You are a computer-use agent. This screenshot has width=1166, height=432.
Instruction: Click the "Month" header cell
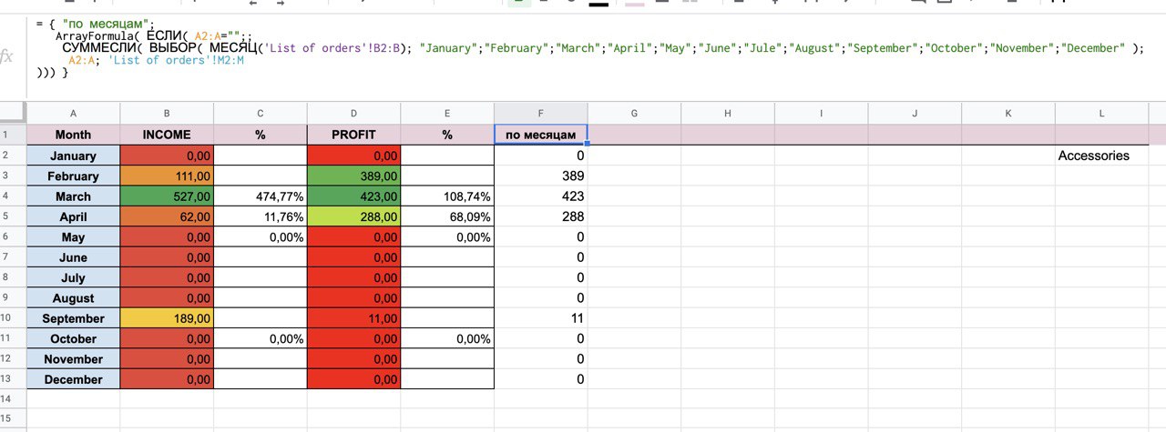(73, 135)
